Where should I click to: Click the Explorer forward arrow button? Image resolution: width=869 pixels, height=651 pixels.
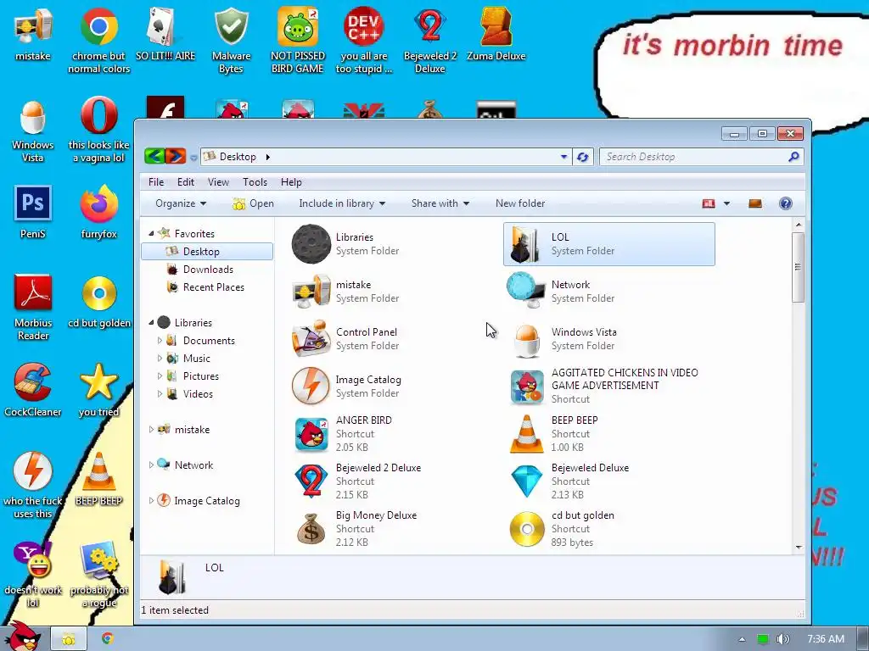(x=175, y=157)
